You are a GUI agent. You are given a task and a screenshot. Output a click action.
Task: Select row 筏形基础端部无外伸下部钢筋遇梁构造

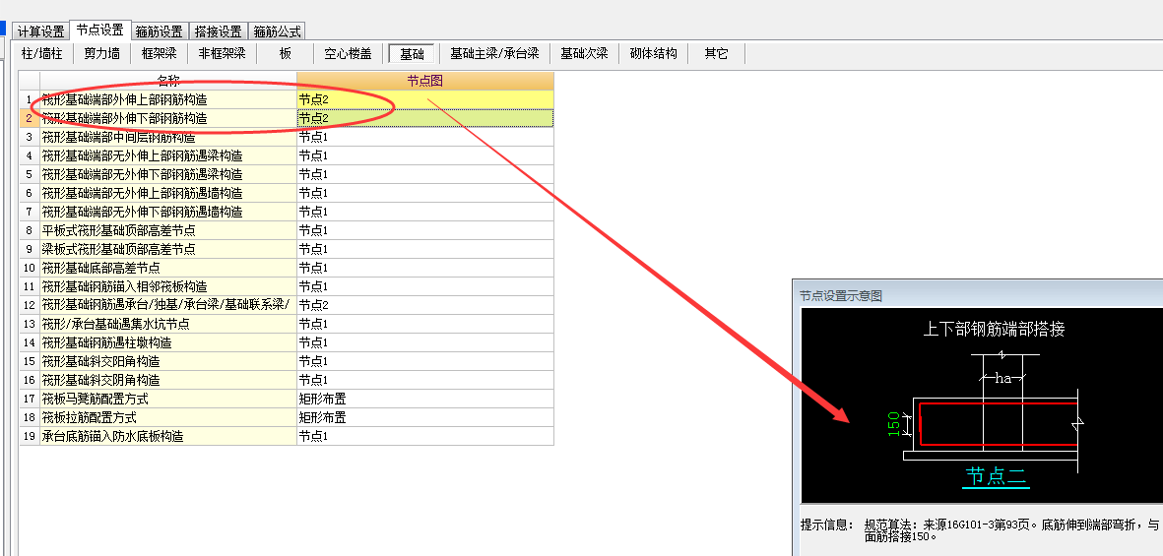[168, 174]
